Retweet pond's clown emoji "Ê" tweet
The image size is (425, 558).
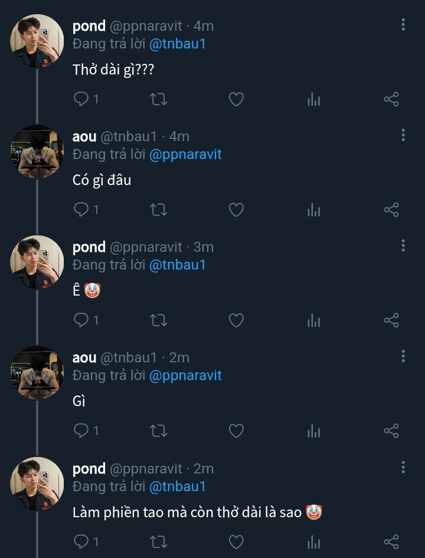pos(159,320)
